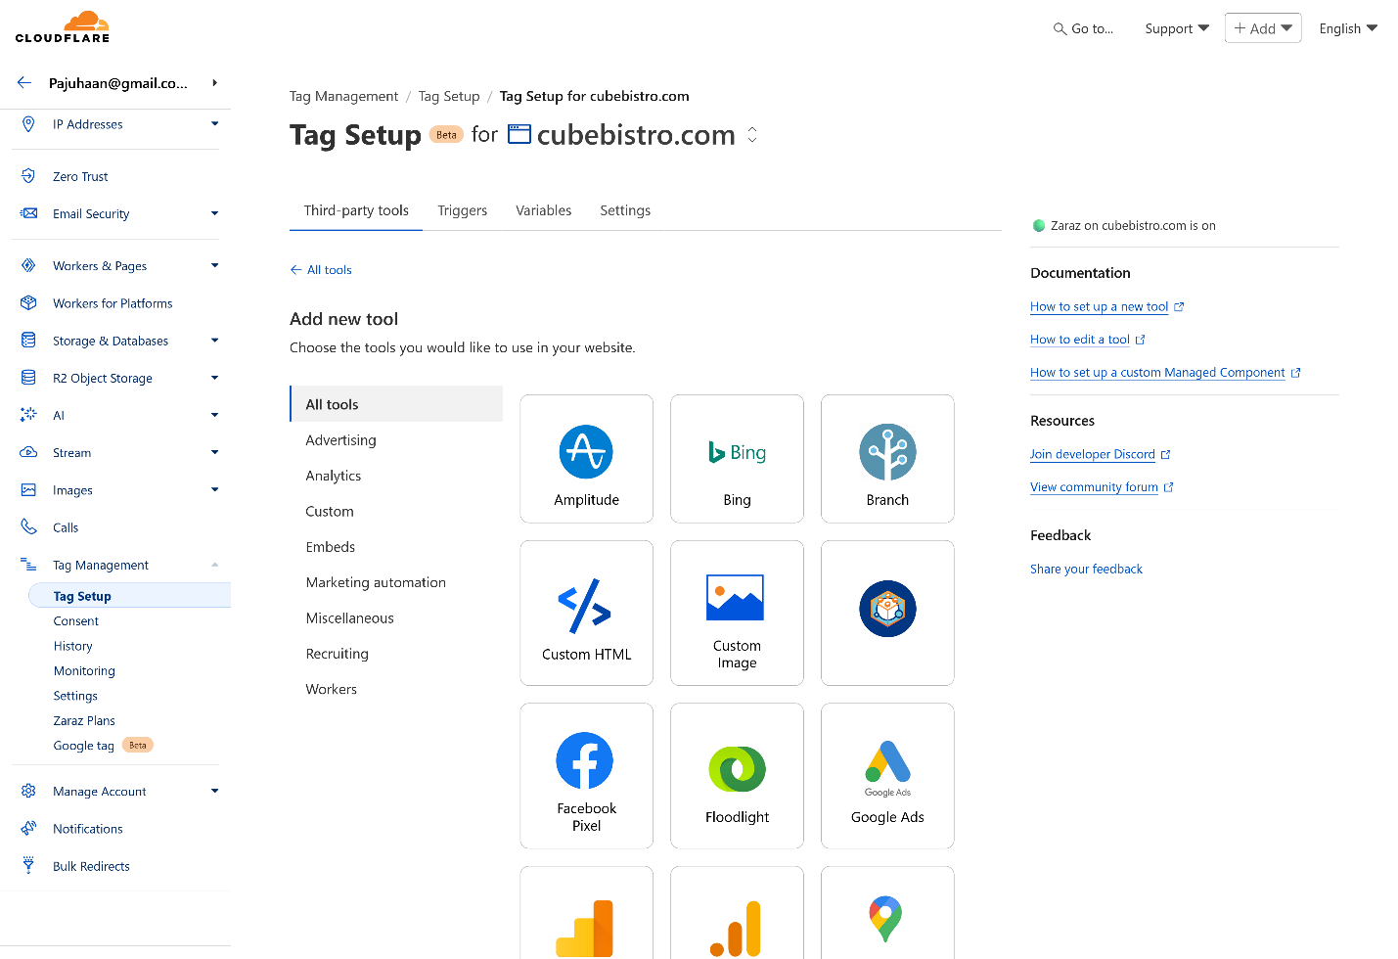Click the Go to... search field
Screen dimensions: 1398x959
coord(1083,28)
